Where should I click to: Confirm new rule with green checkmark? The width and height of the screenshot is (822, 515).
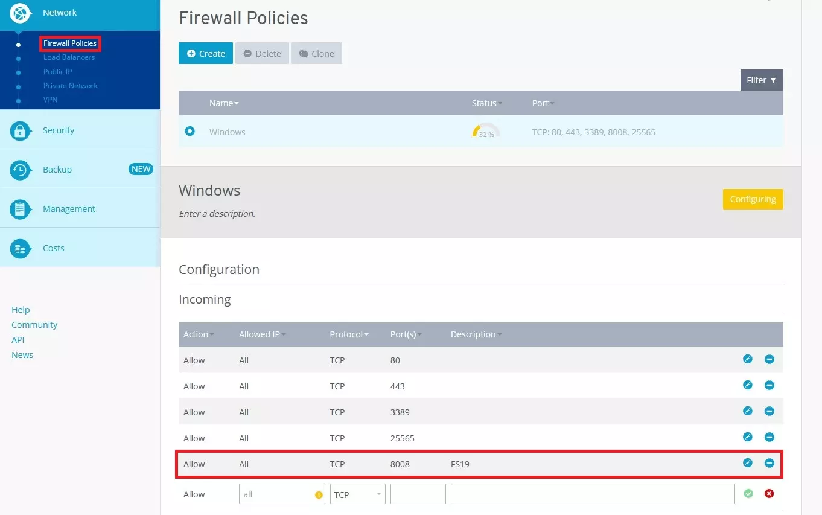tap(748, 494)
